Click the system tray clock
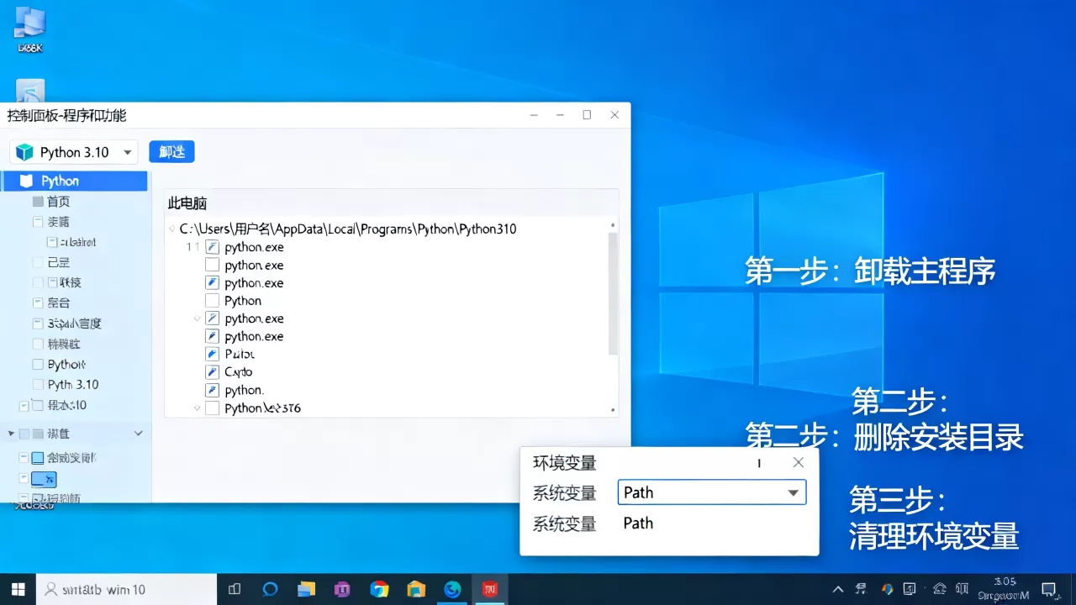The image size is (1076, 605). (x=1005, y=588)
